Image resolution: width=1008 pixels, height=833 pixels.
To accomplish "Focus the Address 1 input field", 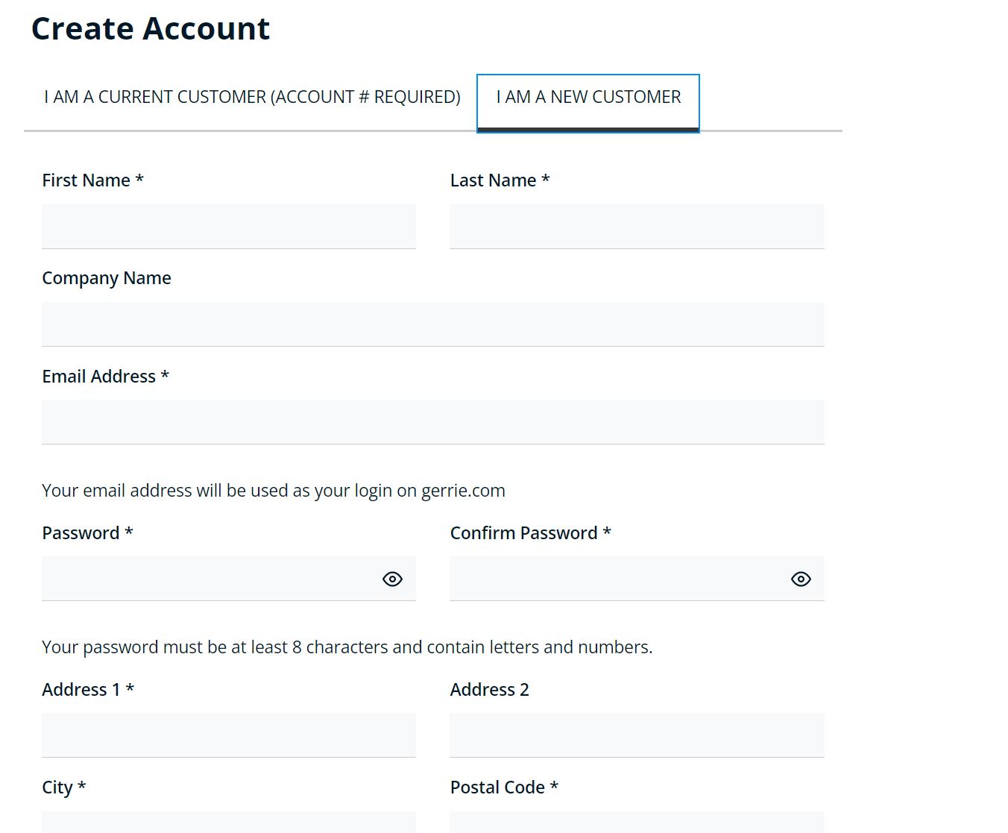I will [x=229, y=735].
